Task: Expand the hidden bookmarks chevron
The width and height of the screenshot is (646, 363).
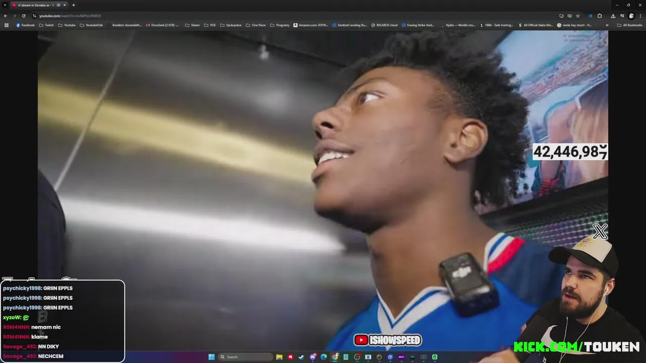Action: (x=607, y=25)
